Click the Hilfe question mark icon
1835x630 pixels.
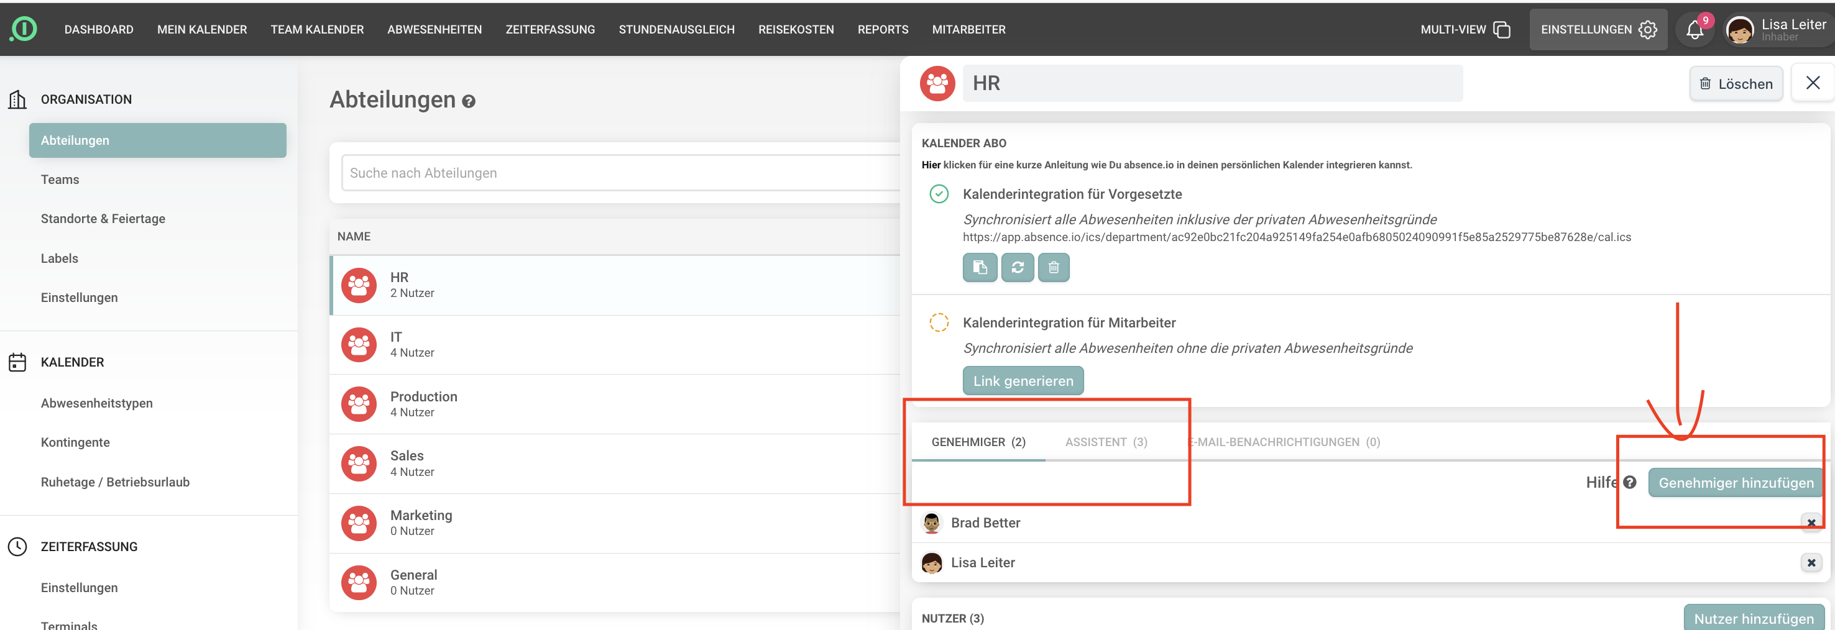[x=1630, y=482]
